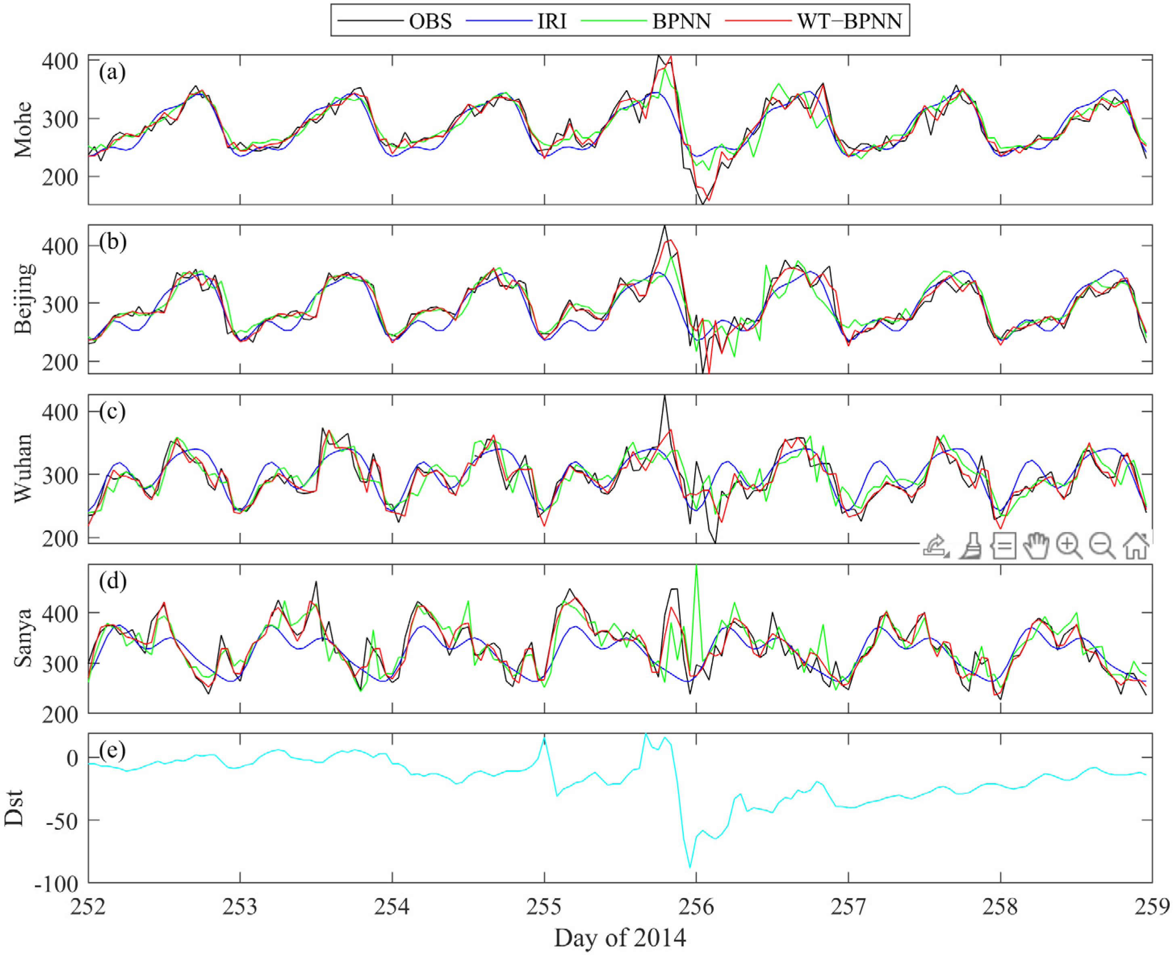This screenshot has width=1173, height=958.
Task: Restore view with the home icon
Action: (1137, 546)
